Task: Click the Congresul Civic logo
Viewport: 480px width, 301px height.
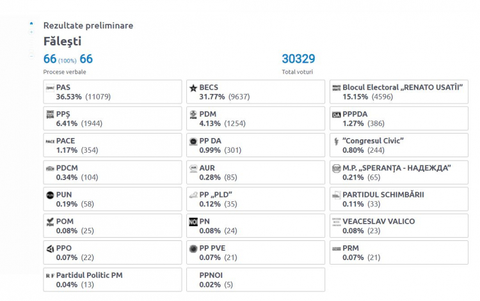Action: (x=337, y=141)
